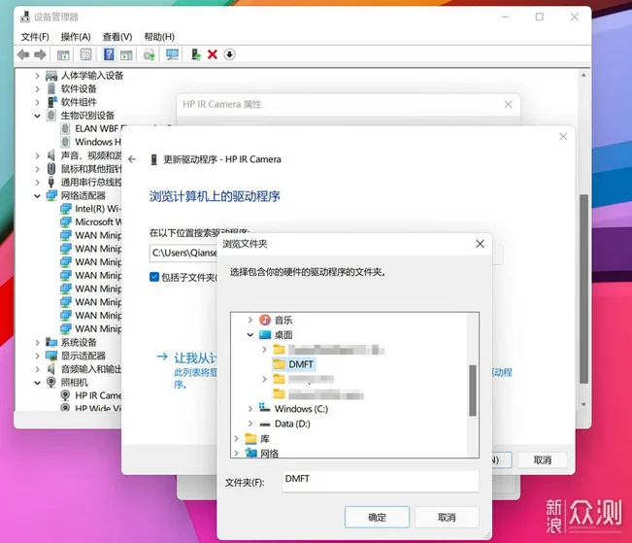Click the 文件夹(F) input field
The image size is (632, 543).
click(381, 481)
